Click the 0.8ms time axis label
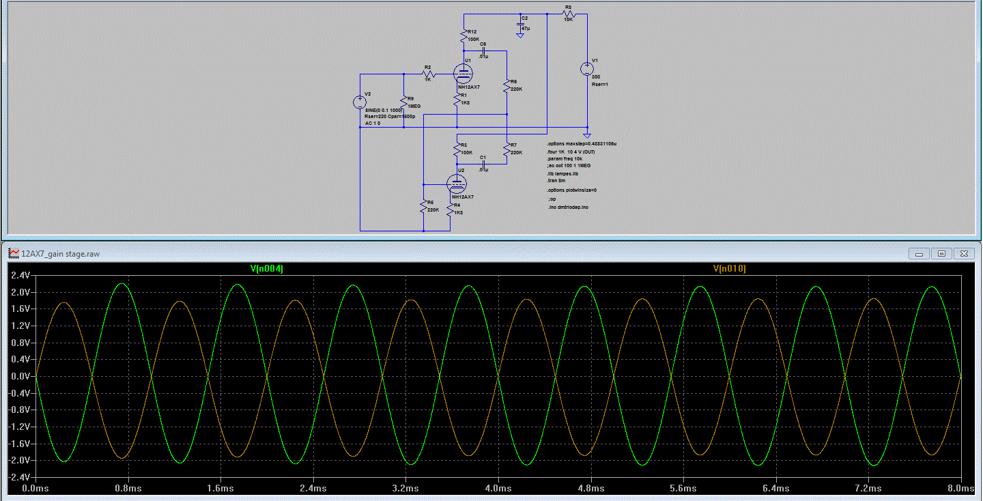Viewport: 983px width, 501px height. (x=128, y=489)
